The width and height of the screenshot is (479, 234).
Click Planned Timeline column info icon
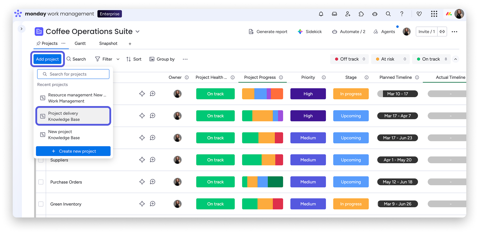417,78
